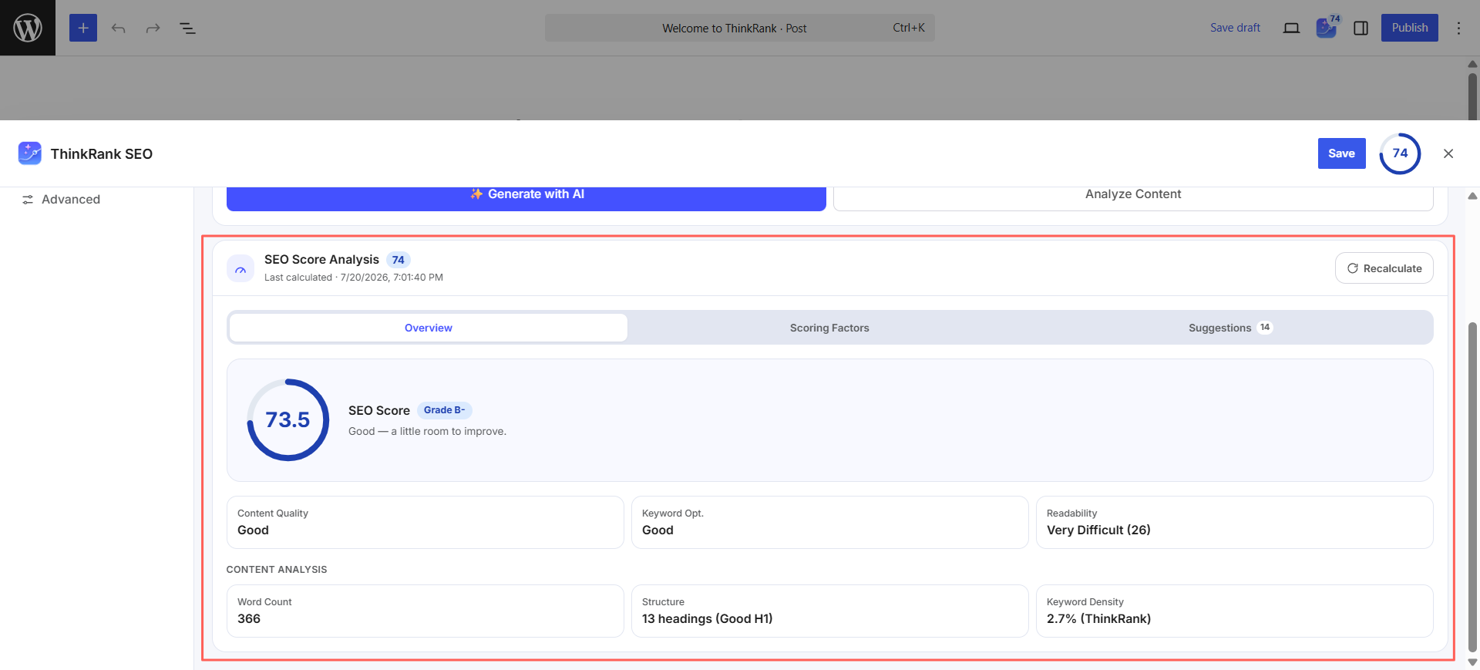Click the 74 badge next to SEO Score Analysis
Screen dimensions: 1480x670
coord(398,260)
